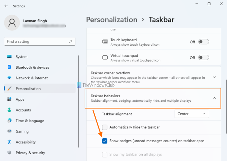Click Personalization breadcrumb link
Viewport: 227px width, 161px height.
(112, 20)
